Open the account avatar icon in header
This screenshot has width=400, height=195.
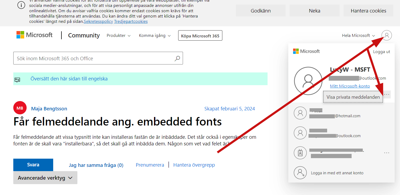tap(386, 35)
